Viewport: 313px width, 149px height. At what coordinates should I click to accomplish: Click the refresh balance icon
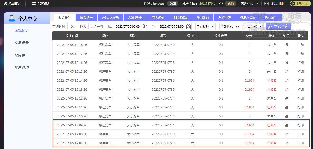pos(221,4)
